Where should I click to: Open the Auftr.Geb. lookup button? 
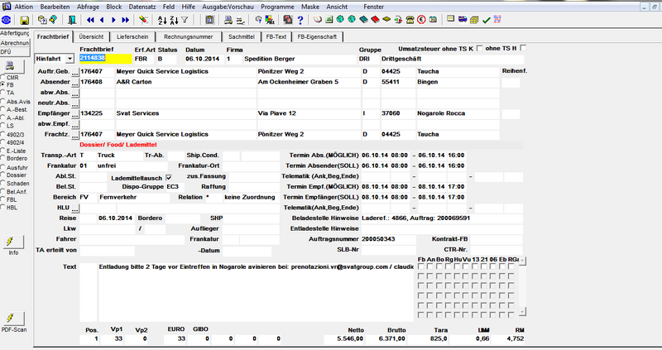75,72
